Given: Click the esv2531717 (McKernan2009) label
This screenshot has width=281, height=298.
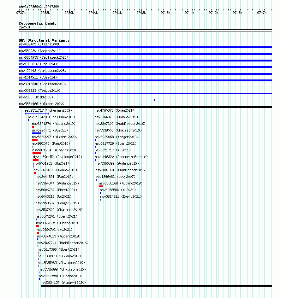Looking at the screenshot, I should tap(48, 111).
